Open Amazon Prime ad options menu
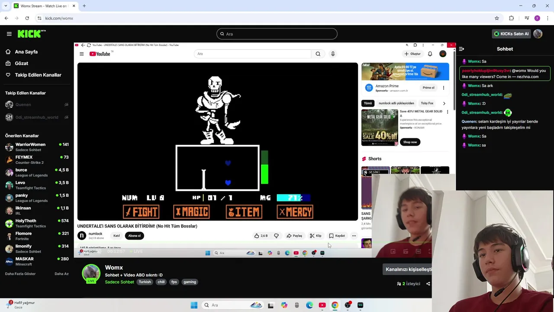Viewport: 554px width, 312px height. (443, 88)
